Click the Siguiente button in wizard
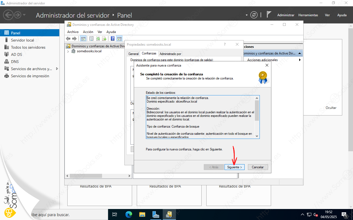Screen dimensions: 353x220 234,167
